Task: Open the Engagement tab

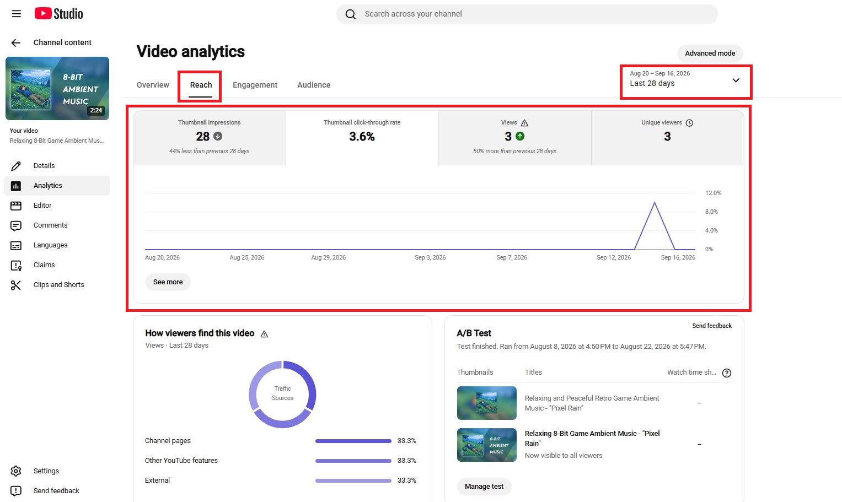Action: pyautogui.click(x=255, y=85)
